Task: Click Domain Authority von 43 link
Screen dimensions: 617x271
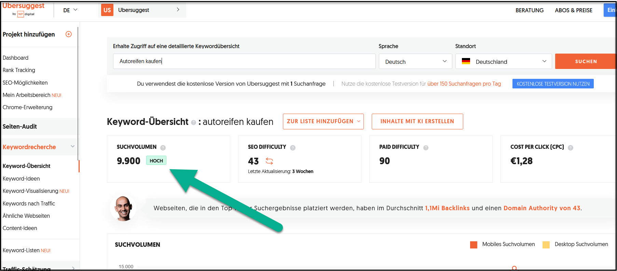Action: pyautogui.click(x=542, y=208)
